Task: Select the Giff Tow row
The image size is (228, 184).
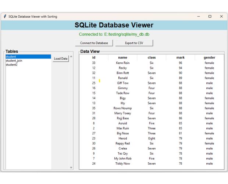Action: [x=152, y=83]
